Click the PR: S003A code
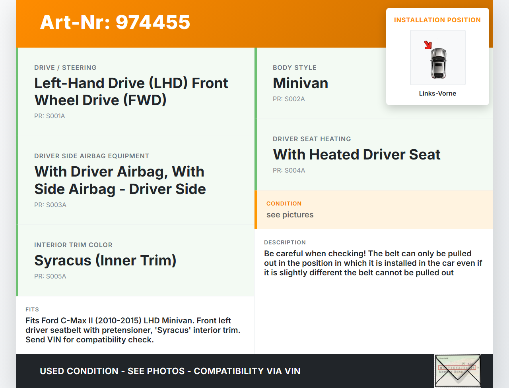Image resolution: width=509 pixels, height=388 pixels. [50, 205]
